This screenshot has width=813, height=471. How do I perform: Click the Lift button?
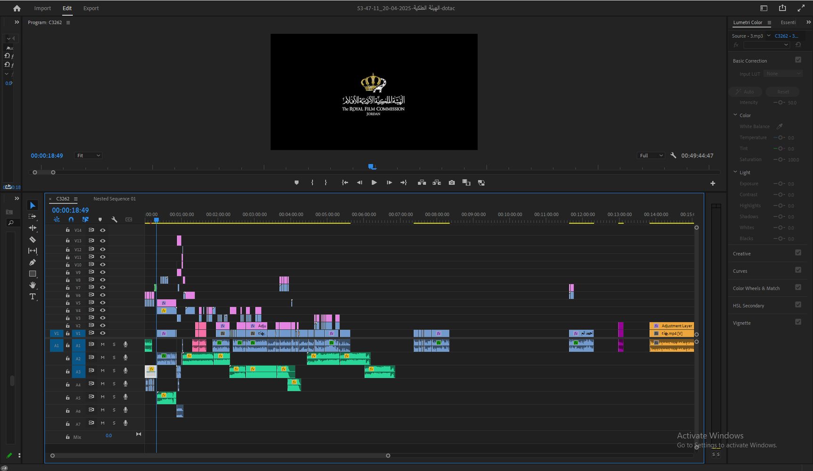422,183
